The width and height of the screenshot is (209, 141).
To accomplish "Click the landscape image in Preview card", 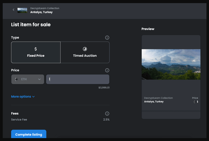I will click(x=171, y=64).
